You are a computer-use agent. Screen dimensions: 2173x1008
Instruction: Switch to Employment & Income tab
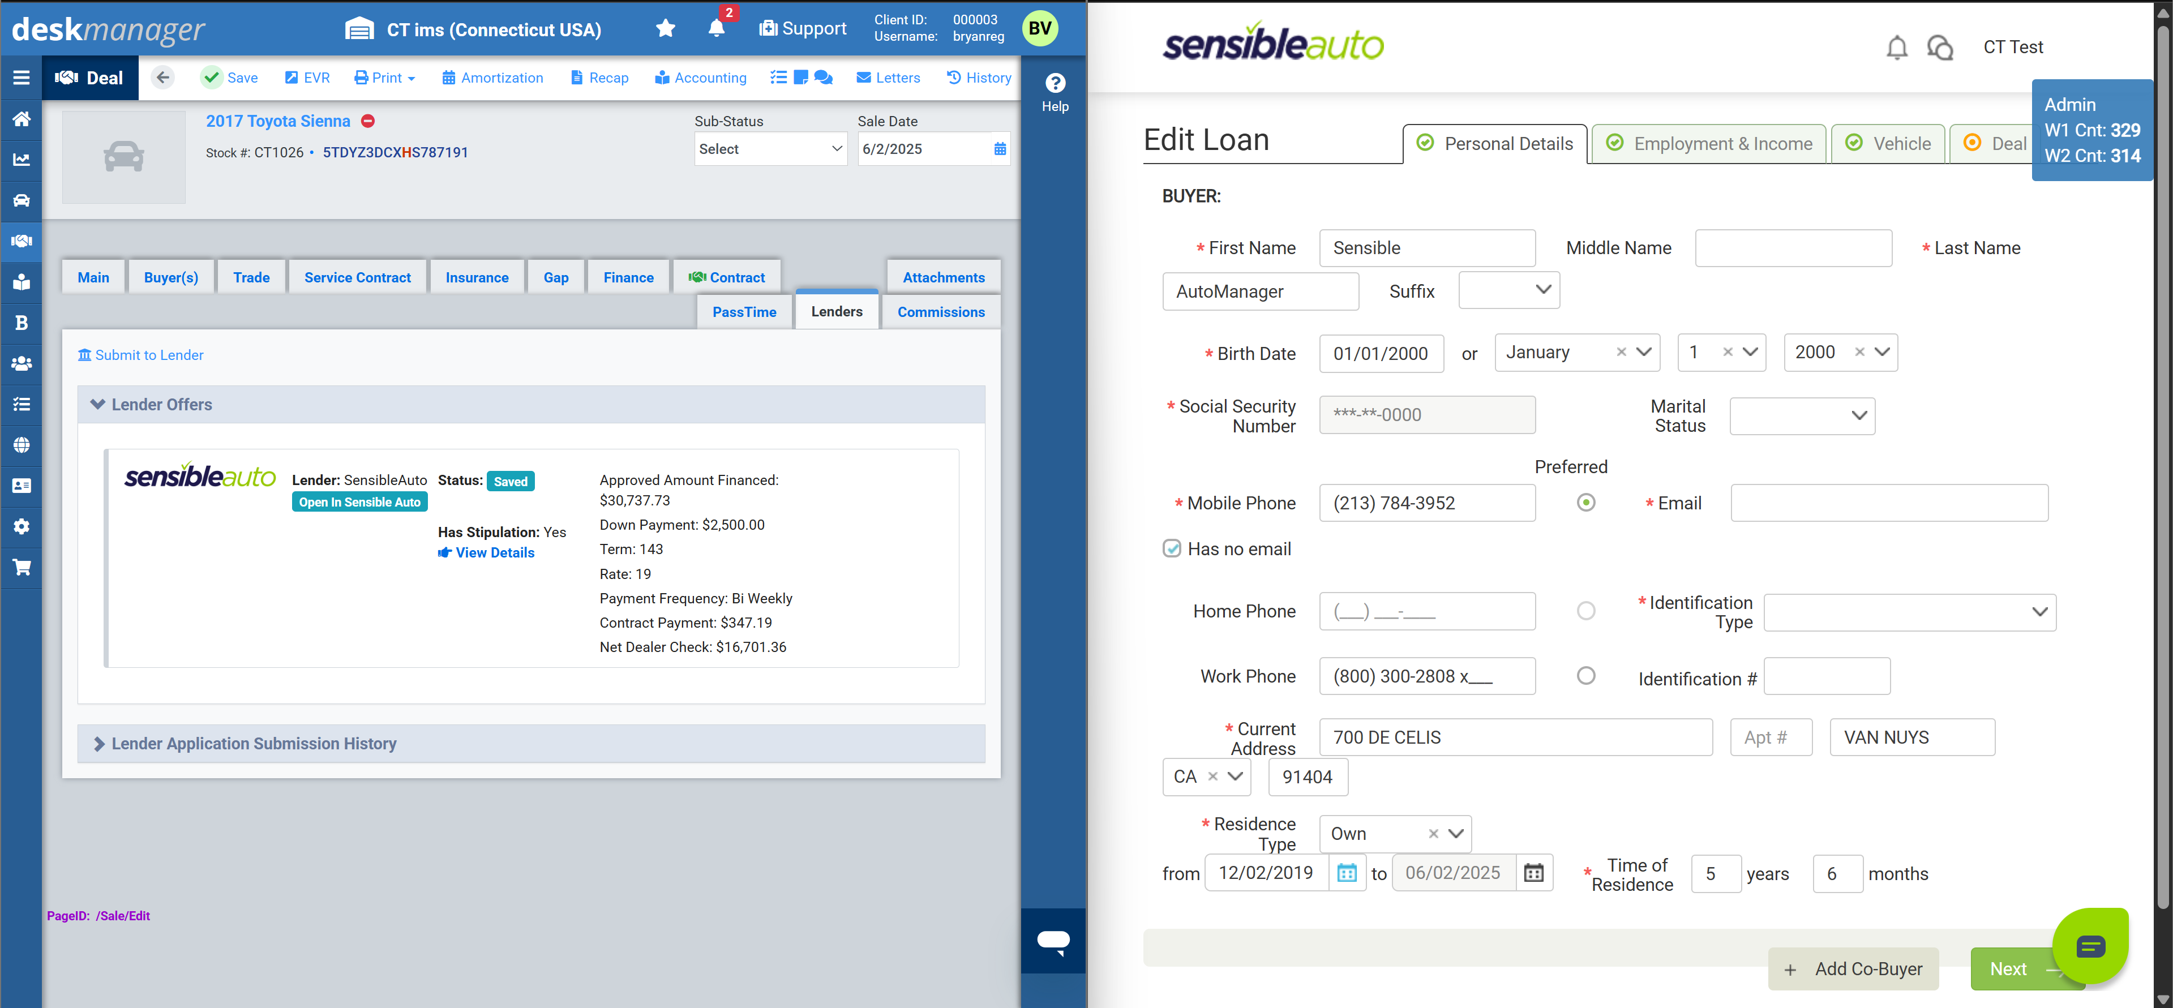[1709, 144]
